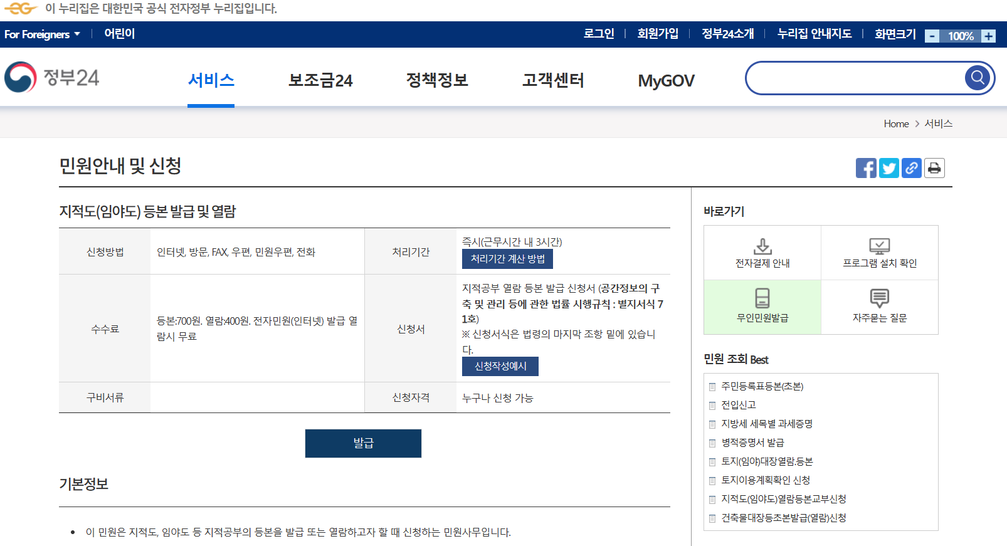The width and height of the screenshot is (1007, 546).
Task: Click Home breadcrumb link
Action: point(896,124)
